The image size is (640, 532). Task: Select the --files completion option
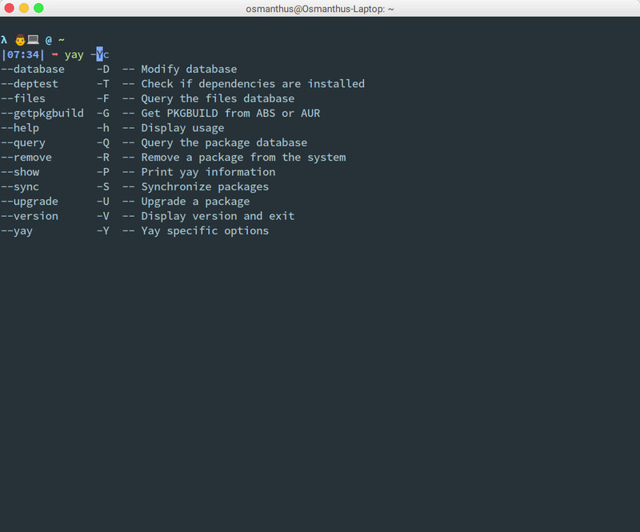click(x=23, y=98)
